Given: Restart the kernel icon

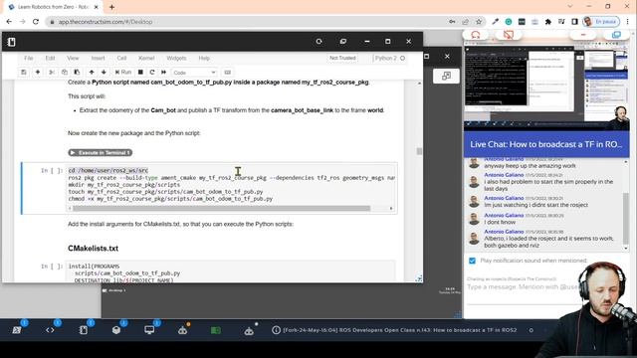Looking at the screenshot, I should tap(152, 73).
